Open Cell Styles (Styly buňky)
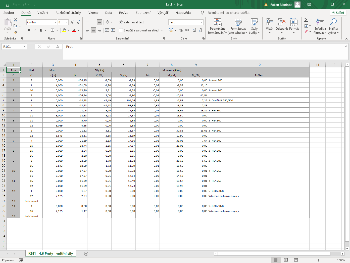Viewport: 350px width, 263px height. click(x=254, y=26)
